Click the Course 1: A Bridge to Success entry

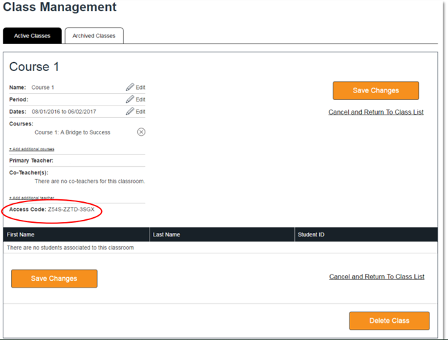72,132
